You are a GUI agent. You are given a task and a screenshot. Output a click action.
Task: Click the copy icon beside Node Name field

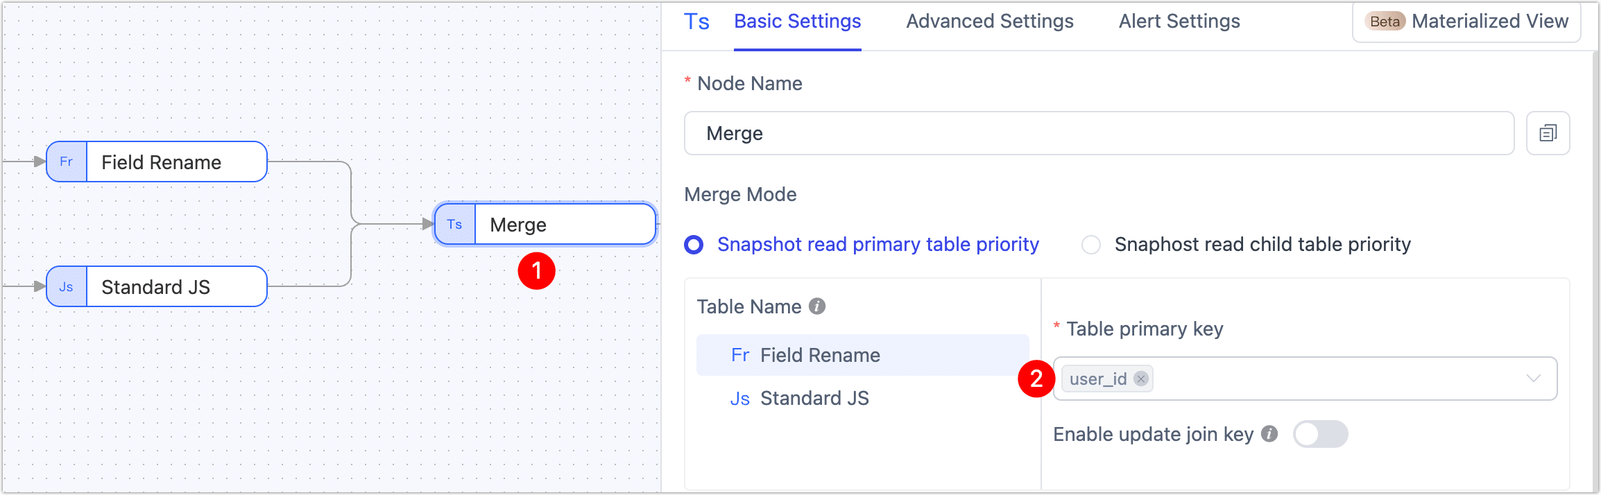[x=1548, y=133]
